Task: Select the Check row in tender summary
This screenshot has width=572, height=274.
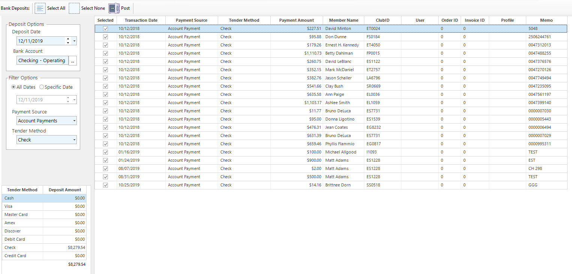Action: click(x=44, y=248)
